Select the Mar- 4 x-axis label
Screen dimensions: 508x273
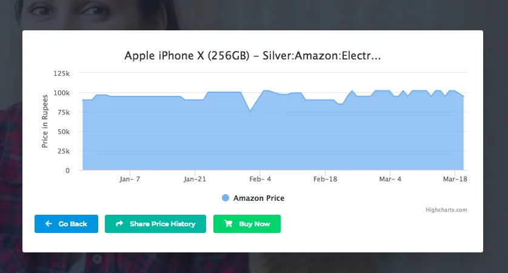coord(390,180)
